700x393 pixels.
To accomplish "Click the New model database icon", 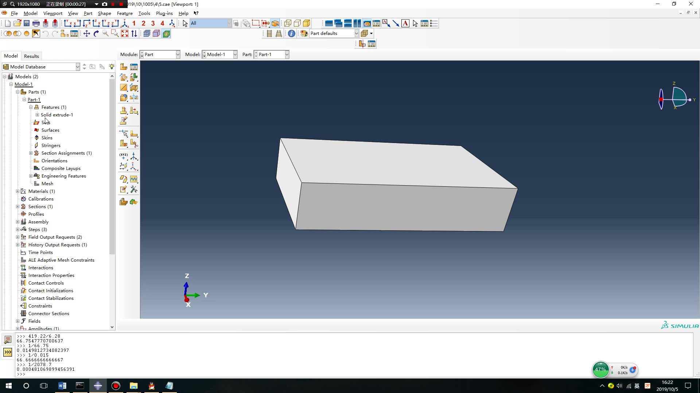I will pos(8,23).
